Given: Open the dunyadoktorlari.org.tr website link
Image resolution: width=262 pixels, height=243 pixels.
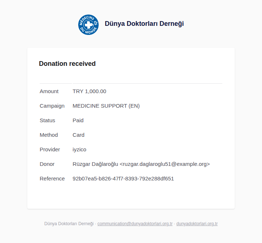Looking at the screenshot, I should 197,224.
